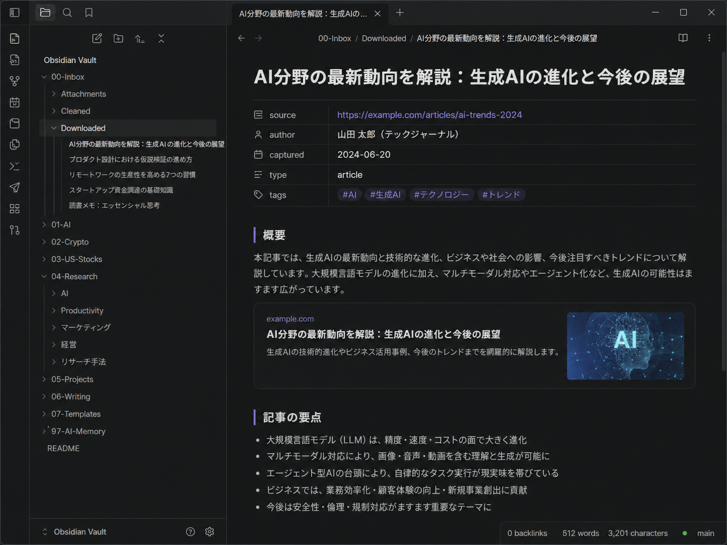Open the source URL link

coord(430,115)
